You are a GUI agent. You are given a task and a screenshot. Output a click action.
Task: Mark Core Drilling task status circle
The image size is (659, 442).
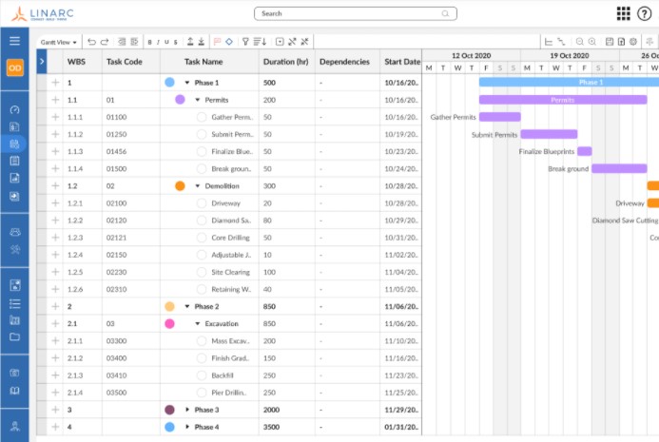(x=202, y=238)
